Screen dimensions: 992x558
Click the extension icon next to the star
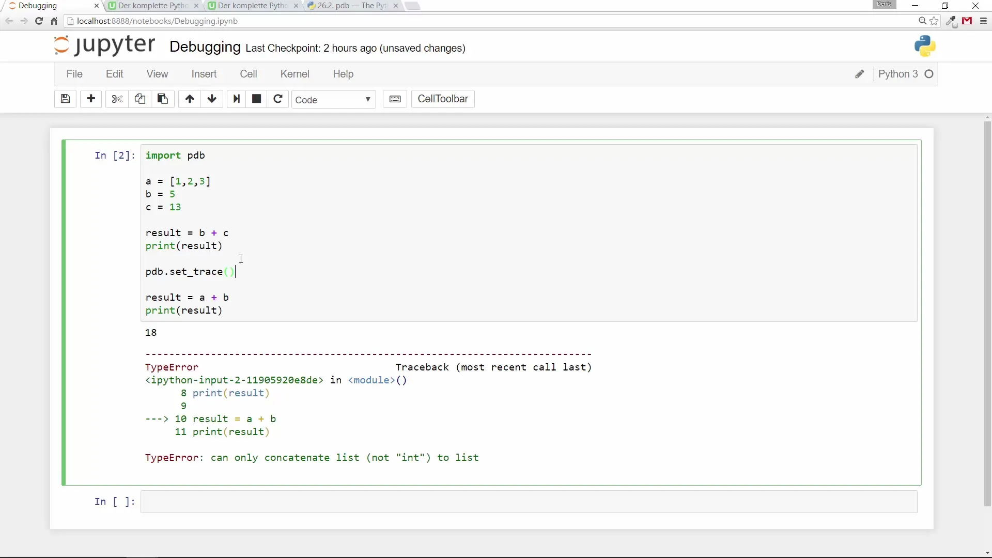(952, 21)
